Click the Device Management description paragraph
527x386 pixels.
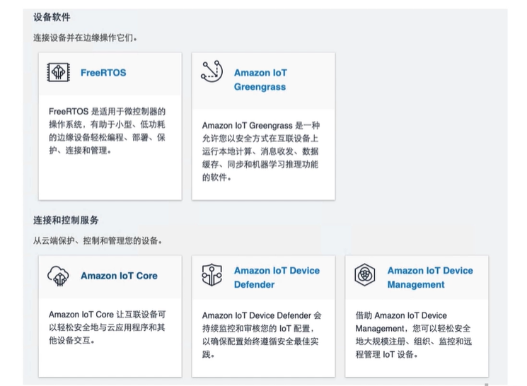coord(414,335)
